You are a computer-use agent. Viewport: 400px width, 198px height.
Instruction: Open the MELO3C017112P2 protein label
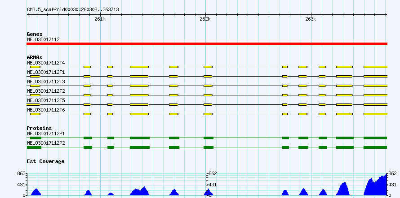[46, 143]
